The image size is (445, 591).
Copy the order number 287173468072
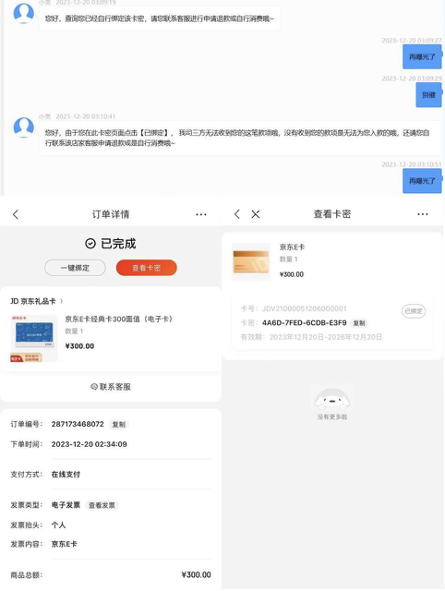[119, 425]
